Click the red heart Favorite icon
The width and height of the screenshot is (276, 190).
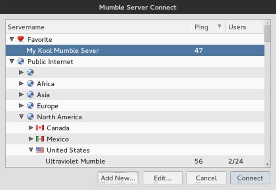click(21, 39)
